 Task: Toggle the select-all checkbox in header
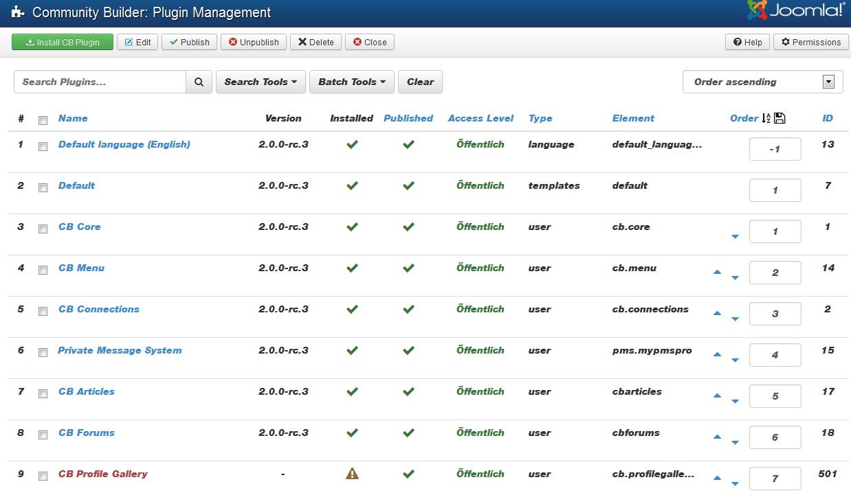43,120
